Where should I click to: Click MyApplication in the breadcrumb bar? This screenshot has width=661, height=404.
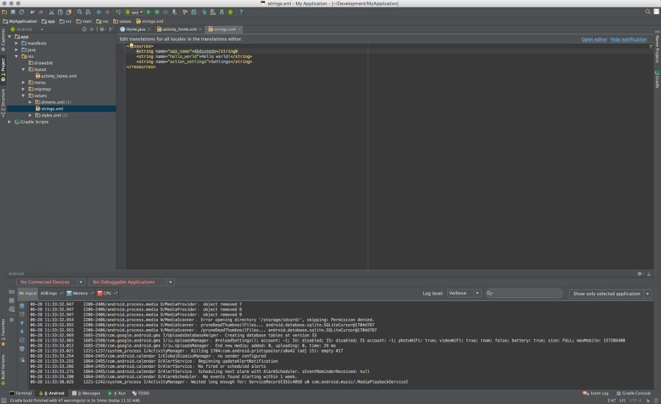(20, 21)
